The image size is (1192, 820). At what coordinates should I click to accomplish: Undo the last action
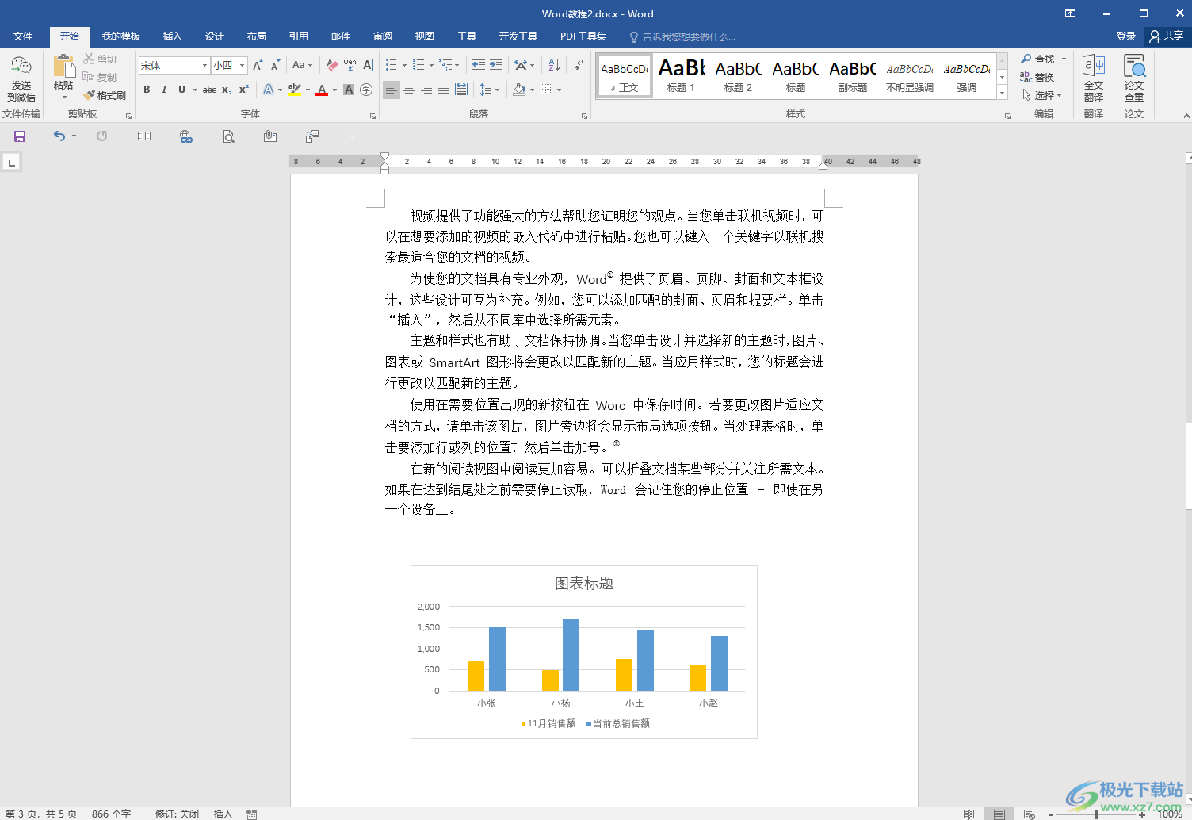click(59, 136)
